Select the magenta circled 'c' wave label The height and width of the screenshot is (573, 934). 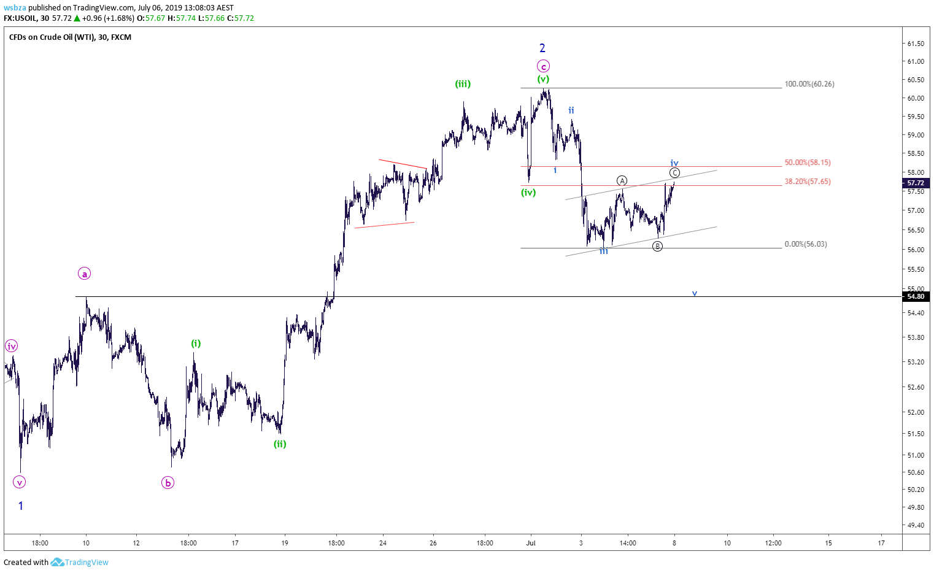[x=543, y=66]
